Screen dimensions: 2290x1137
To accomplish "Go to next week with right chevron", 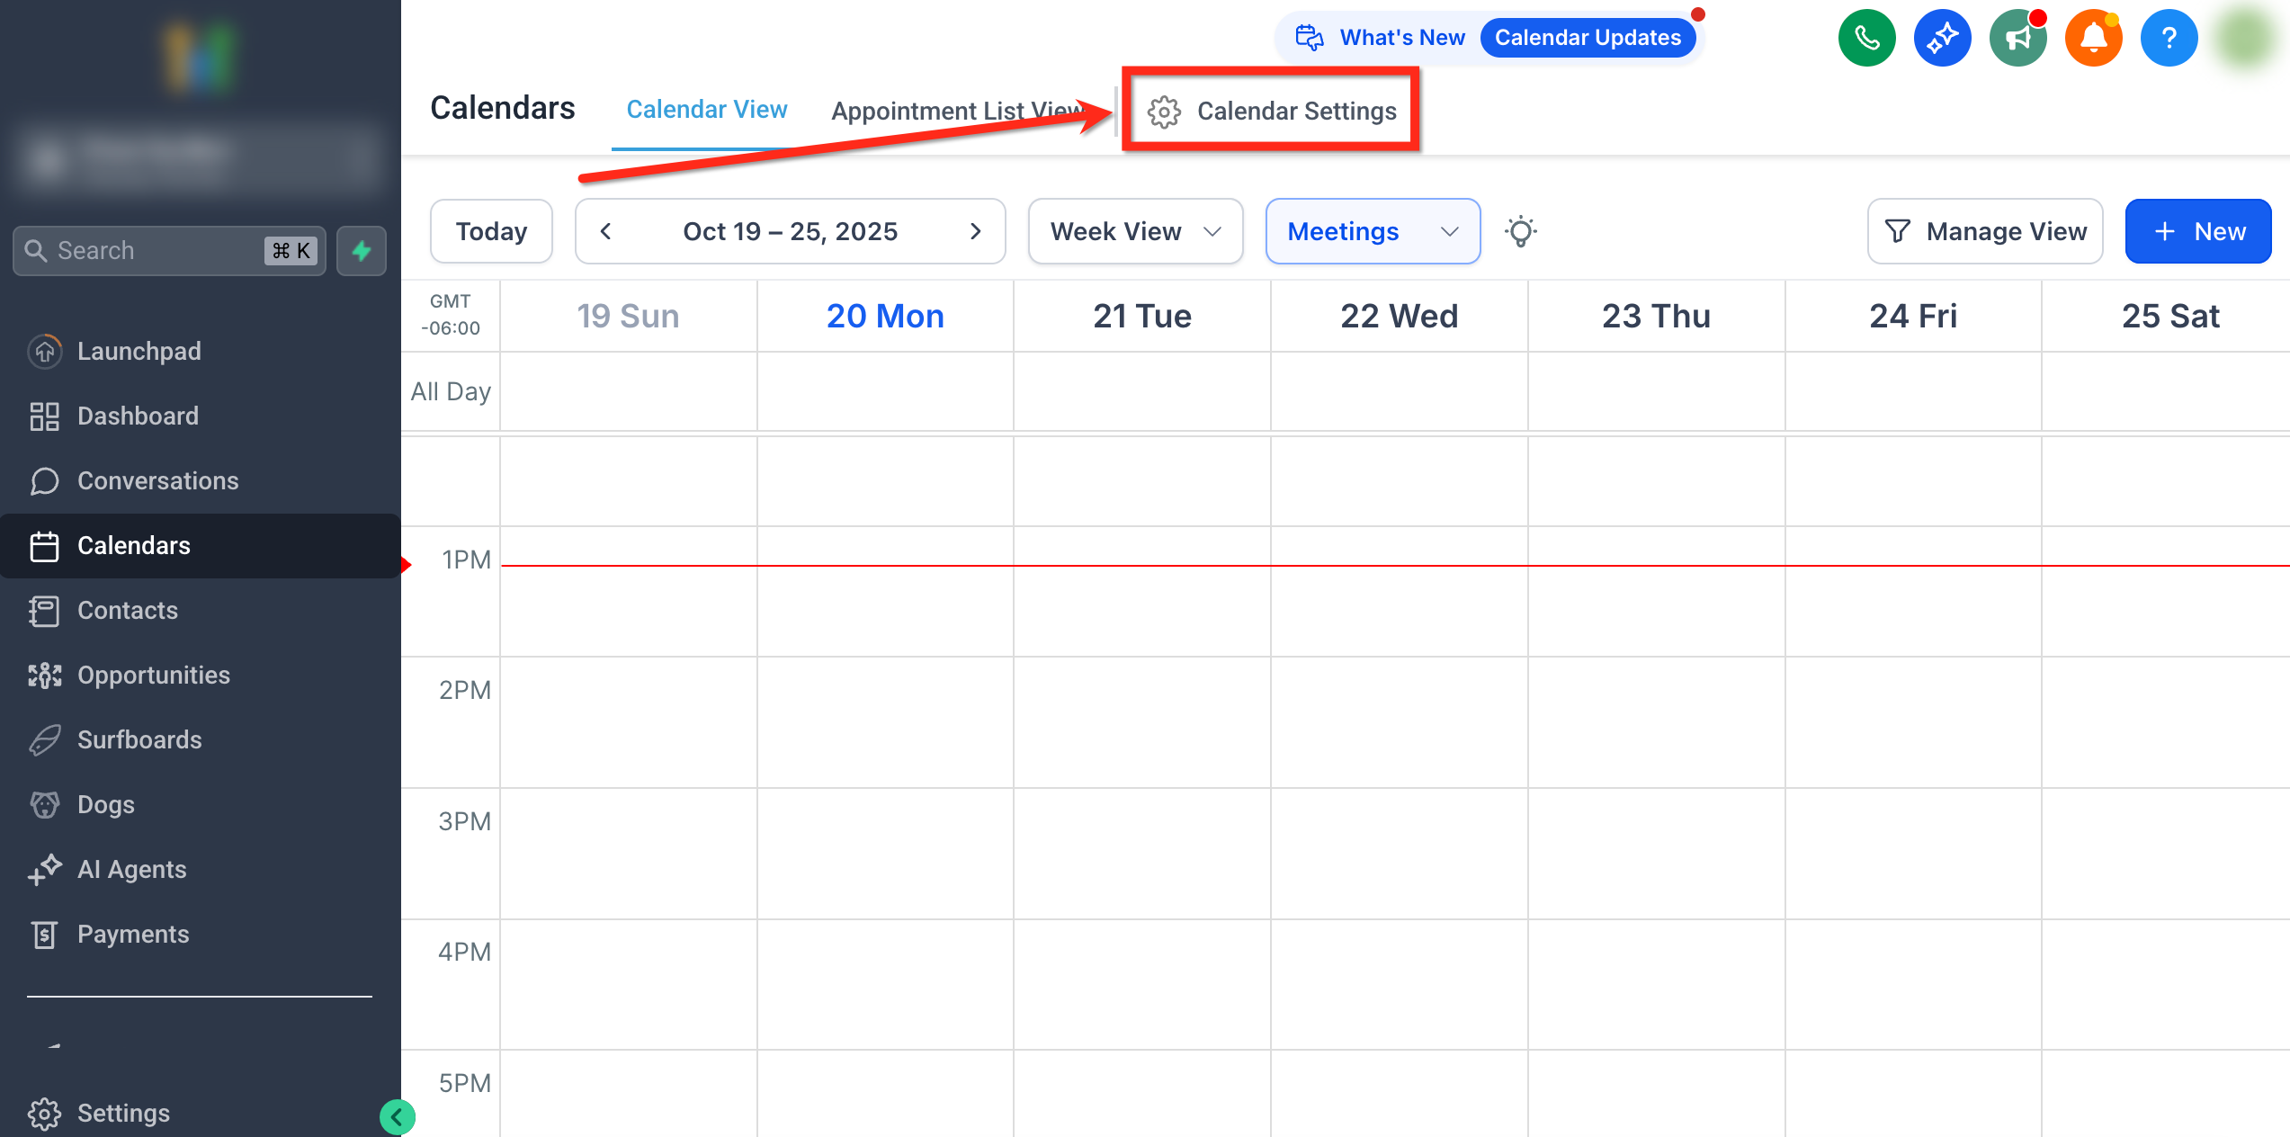I will (975, 232).
